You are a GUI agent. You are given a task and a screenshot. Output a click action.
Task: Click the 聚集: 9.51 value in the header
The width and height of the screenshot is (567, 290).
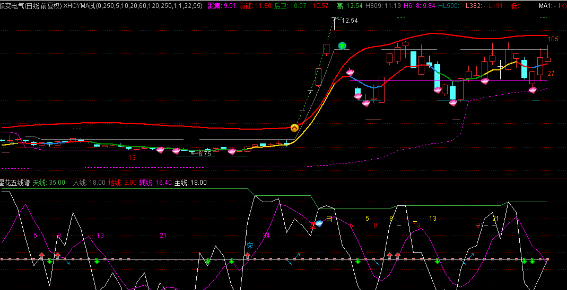222,6
